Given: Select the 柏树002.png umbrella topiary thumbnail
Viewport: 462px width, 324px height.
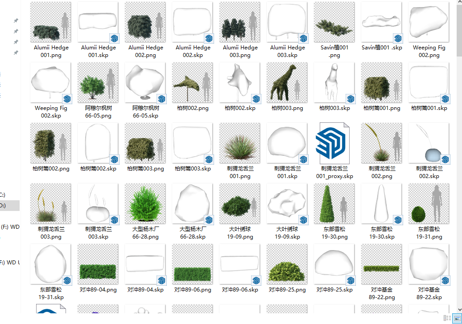Looking at the screenshot, I should pyautogui.click(x=193, y=83).
